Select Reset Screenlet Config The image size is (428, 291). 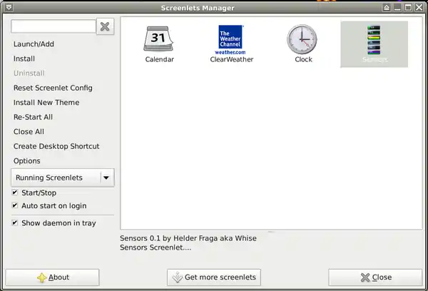pos(53,88)
